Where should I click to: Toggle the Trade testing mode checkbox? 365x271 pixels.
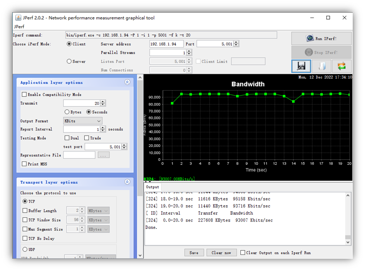[x=87, y=138]
